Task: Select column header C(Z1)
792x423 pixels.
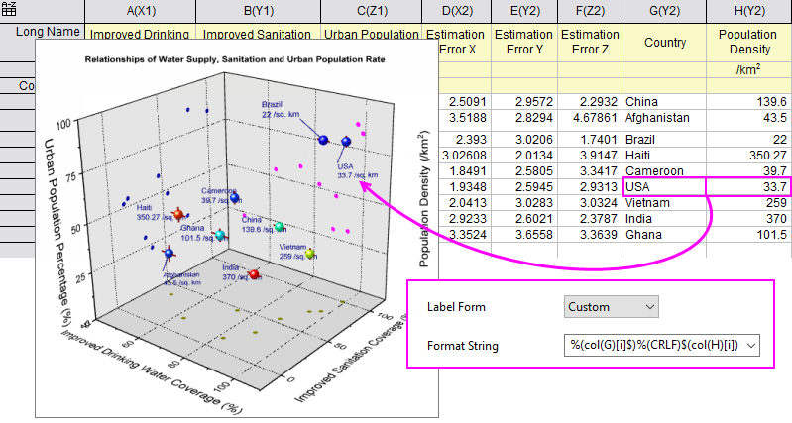Action: (x=372, y=11)
